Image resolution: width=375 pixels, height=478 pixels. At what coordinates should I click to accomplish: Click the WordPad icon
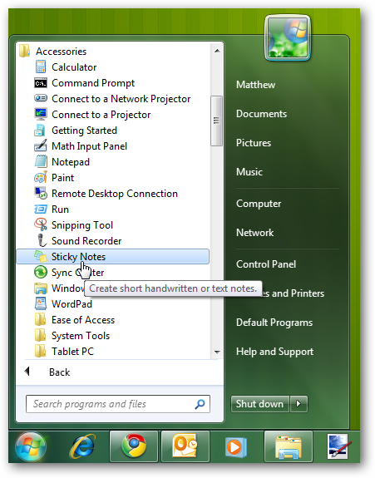tap(41, 303)
